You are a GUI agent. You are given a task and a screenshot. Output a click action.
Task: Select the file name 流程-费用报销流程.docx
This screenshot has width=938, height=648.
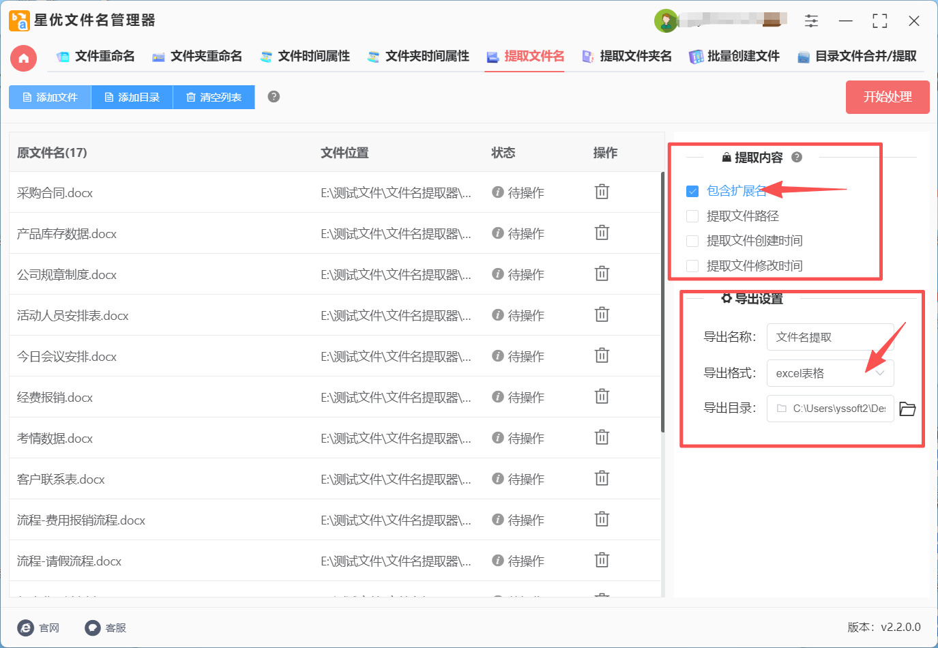tap(81, 520)
